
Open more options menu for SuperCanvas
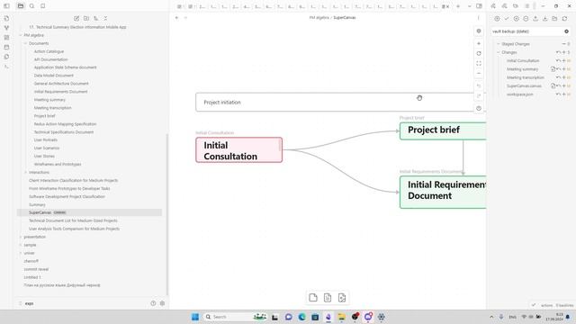click(478, 18)
